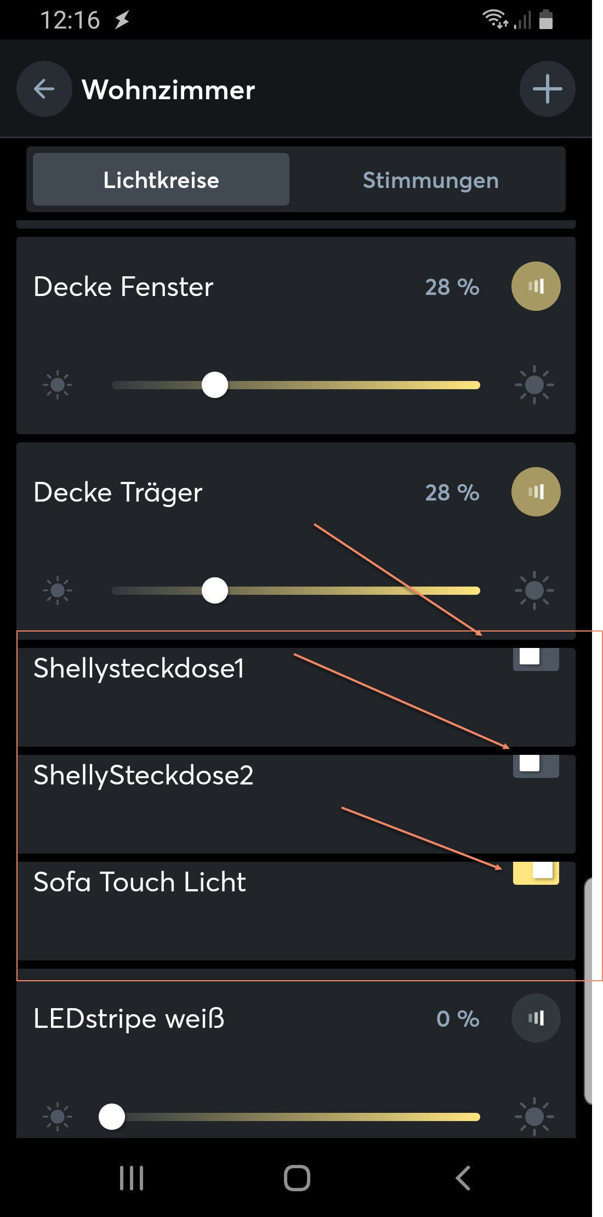Toggle the LEDstripe weiß light button
603x1217 pixels.
click(x=536, y=1018)
